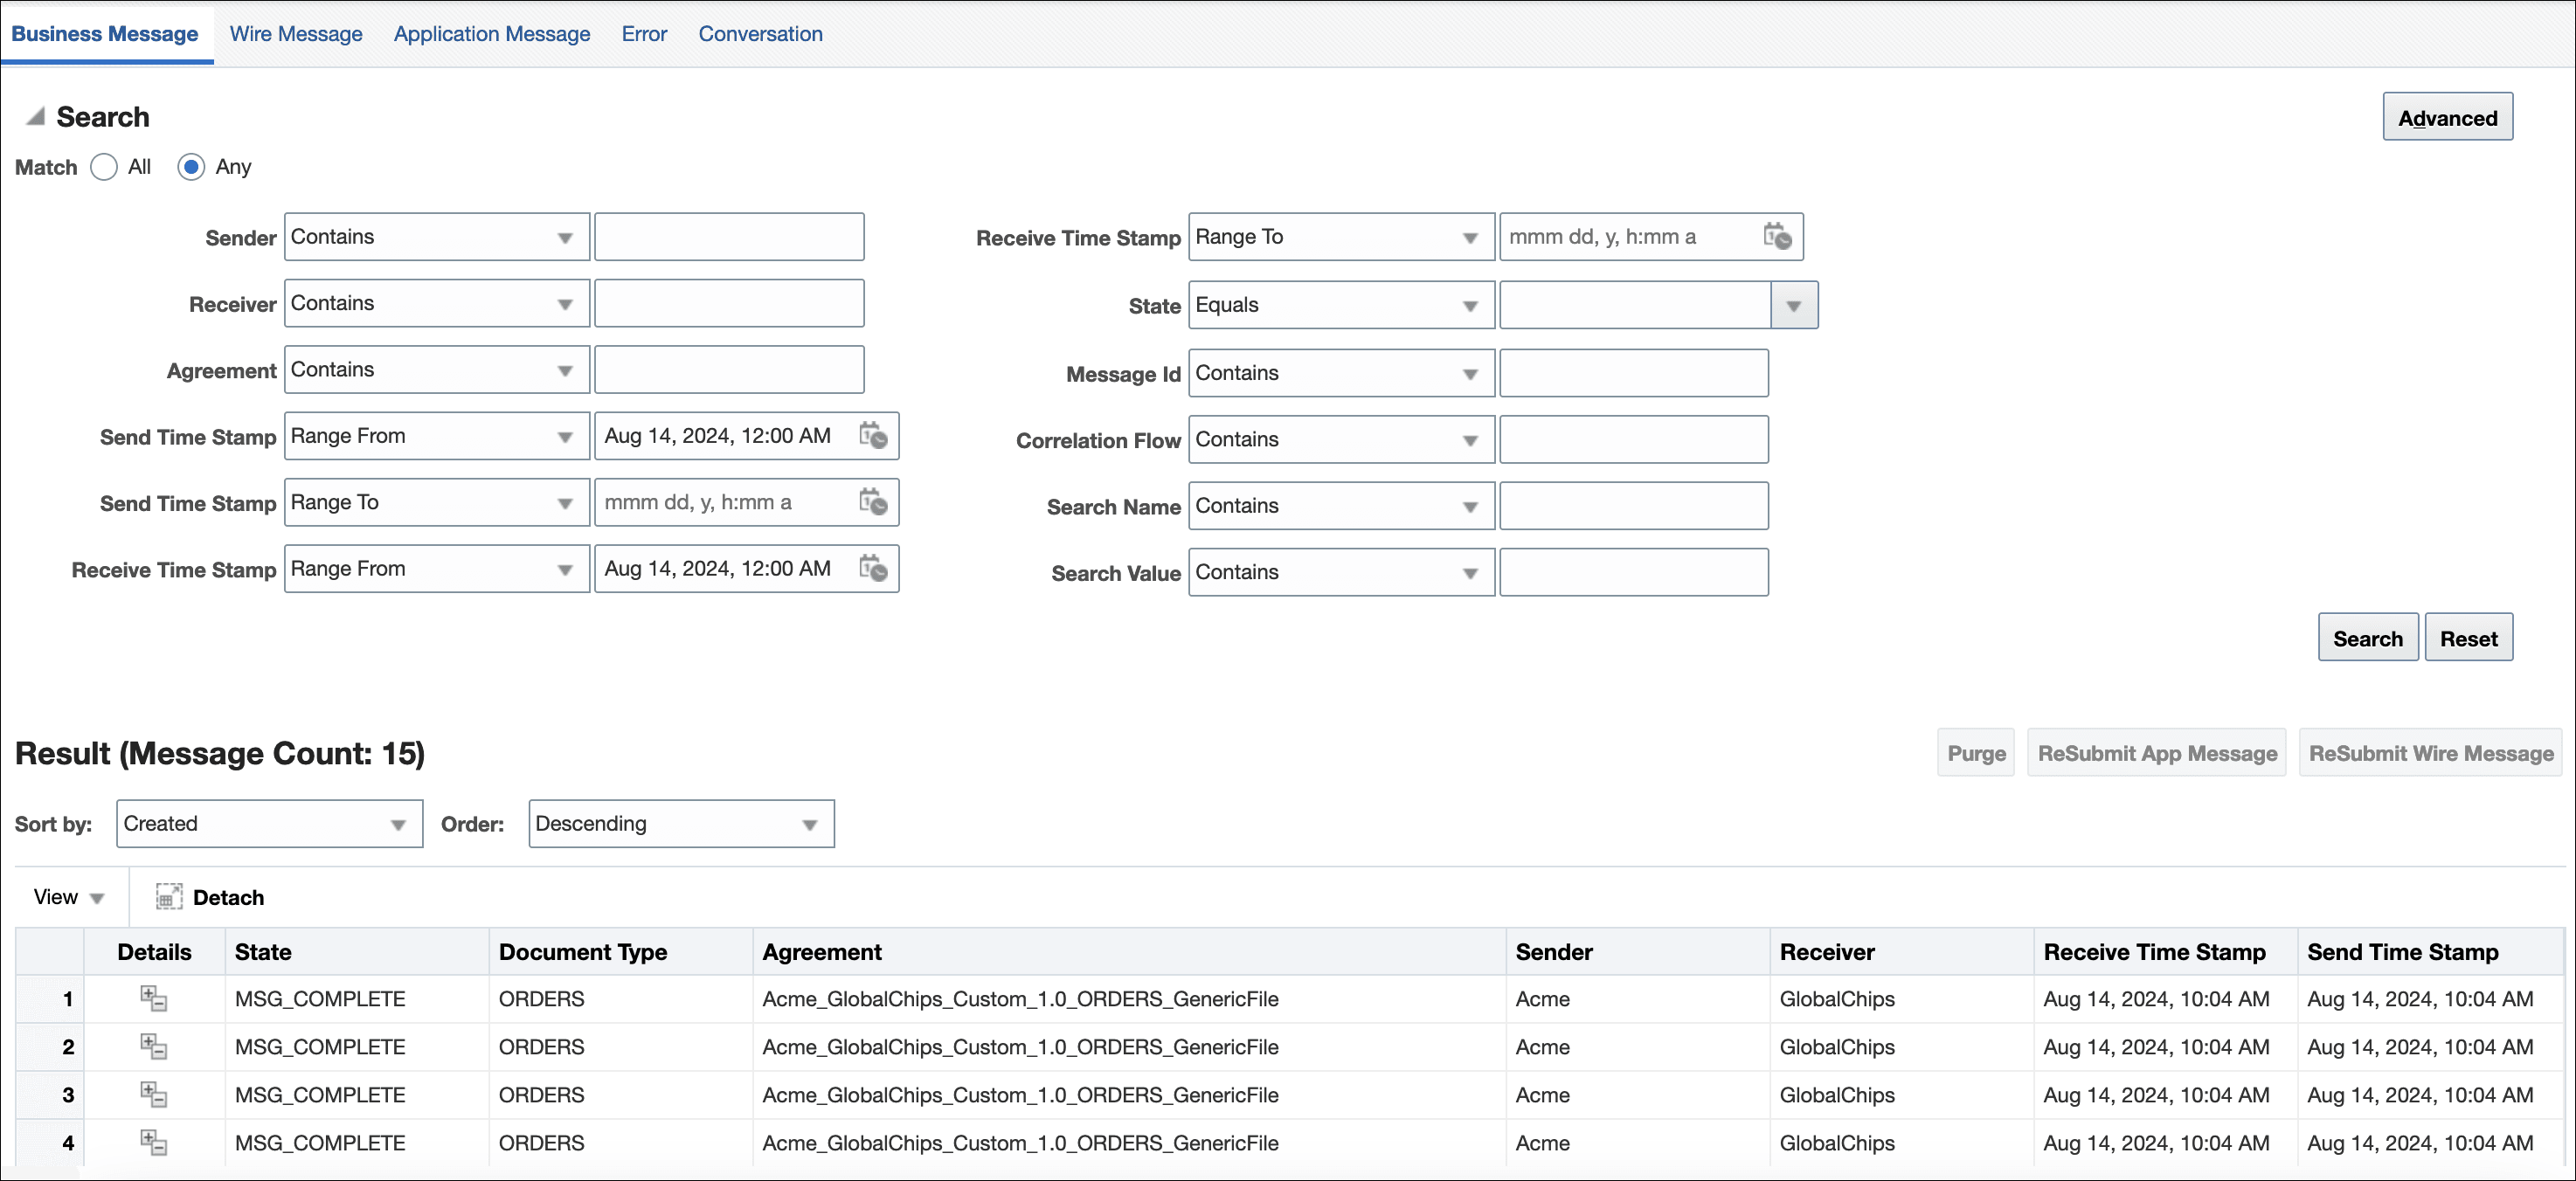Click agreement name in row 4

point(1020,1142)
